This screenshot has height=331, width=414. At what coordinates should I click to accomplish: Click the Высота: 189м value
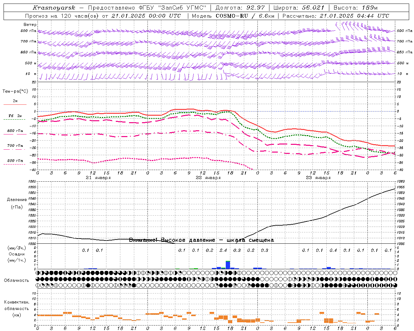355,8
